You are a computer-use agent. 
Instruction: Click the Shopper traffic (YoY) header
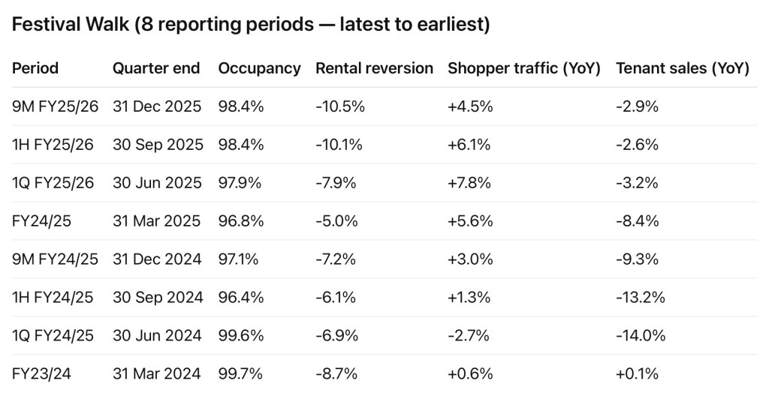(524, 68)
